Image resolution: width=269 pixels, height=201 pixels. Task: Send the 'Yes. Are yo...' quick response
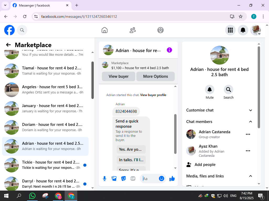tap(131, 149)
